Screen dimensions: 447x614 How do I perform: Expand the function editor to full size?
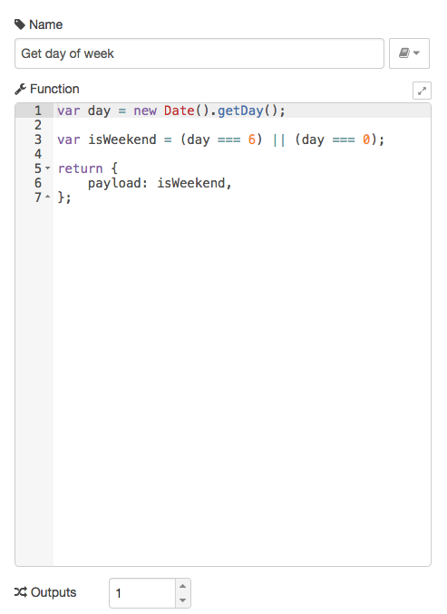click(422, 91)
